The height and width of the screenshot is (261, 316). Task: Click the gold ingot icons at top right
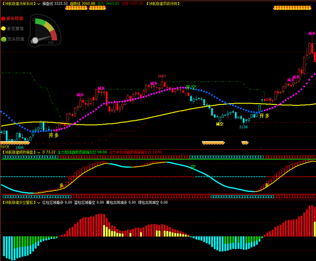click(292, 8)
